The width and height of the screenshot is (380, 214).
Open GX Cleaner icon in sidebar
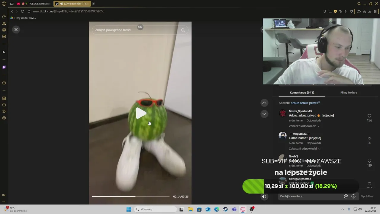click(4, 23)
